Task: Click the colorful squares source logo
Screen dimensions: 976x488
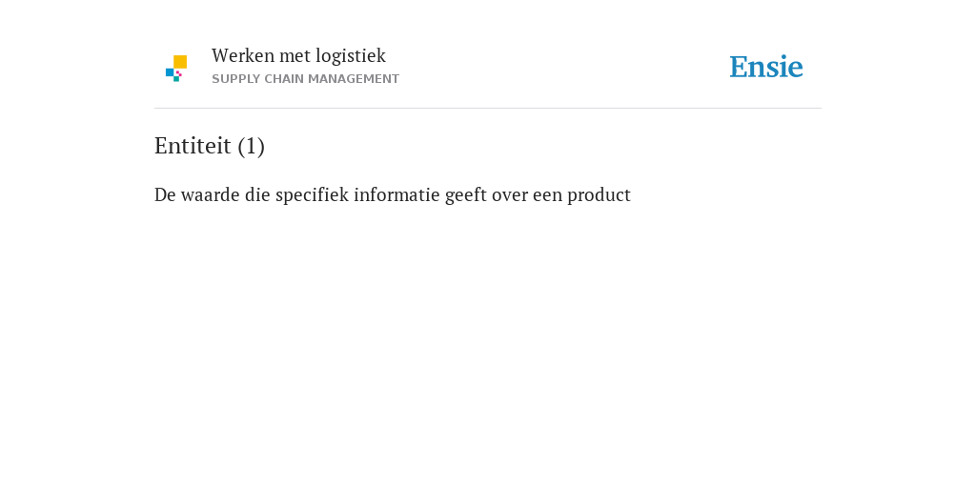Action: pos(176,69)
